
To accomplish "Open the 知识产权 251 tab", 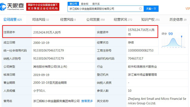I will (x=151, y=20).
